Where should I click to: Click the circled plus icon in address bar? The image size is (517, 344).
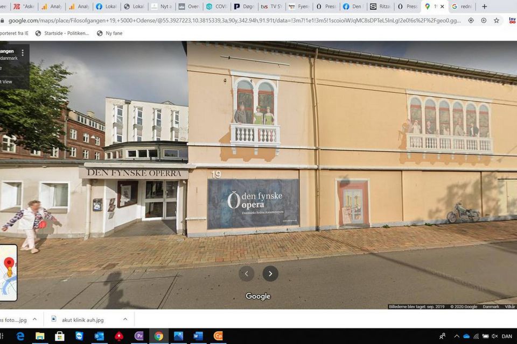click(484, 20)
